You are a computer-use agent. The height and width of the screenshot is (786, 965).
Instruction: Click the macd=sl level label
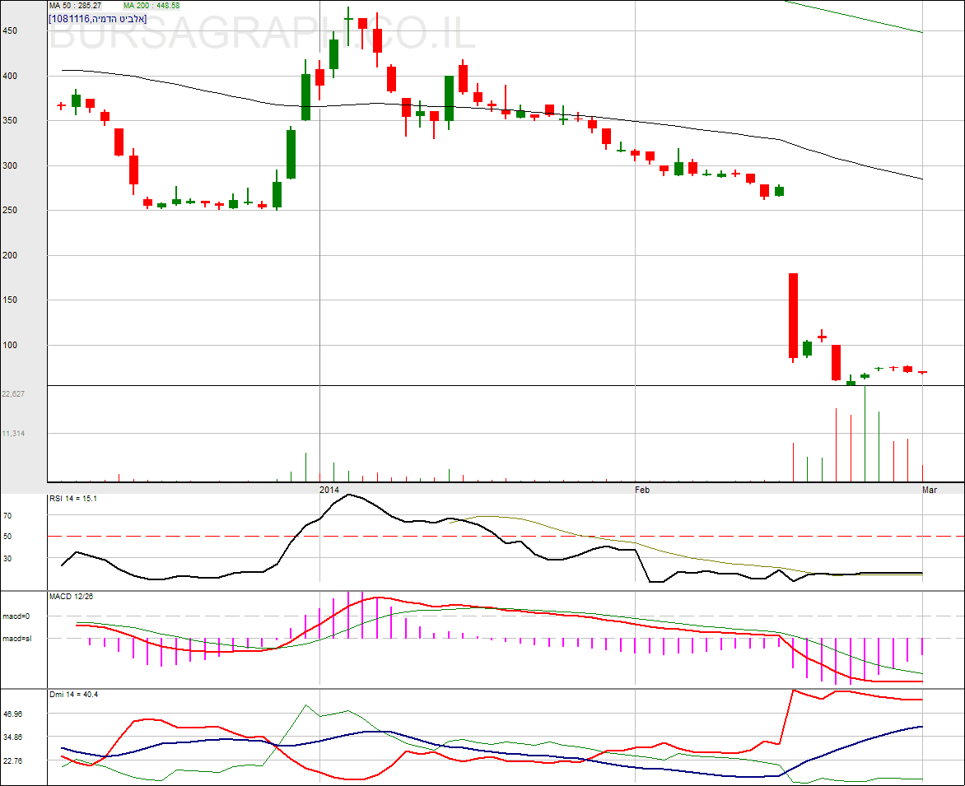tap(16, 639)
